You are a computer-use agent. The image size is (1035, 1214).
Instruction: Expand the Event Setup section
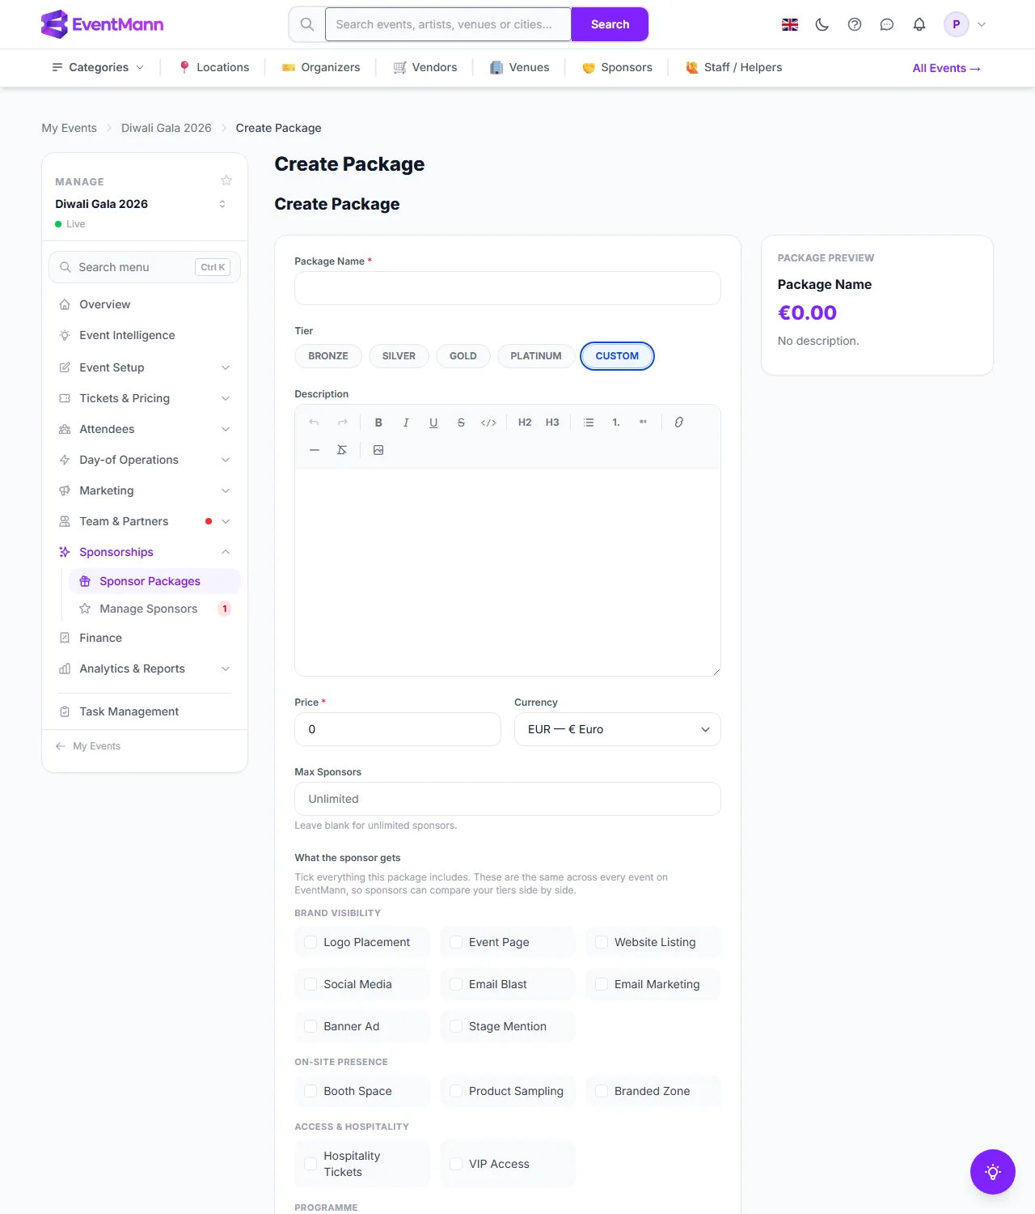pyautogui.click(x=145, y=367)
